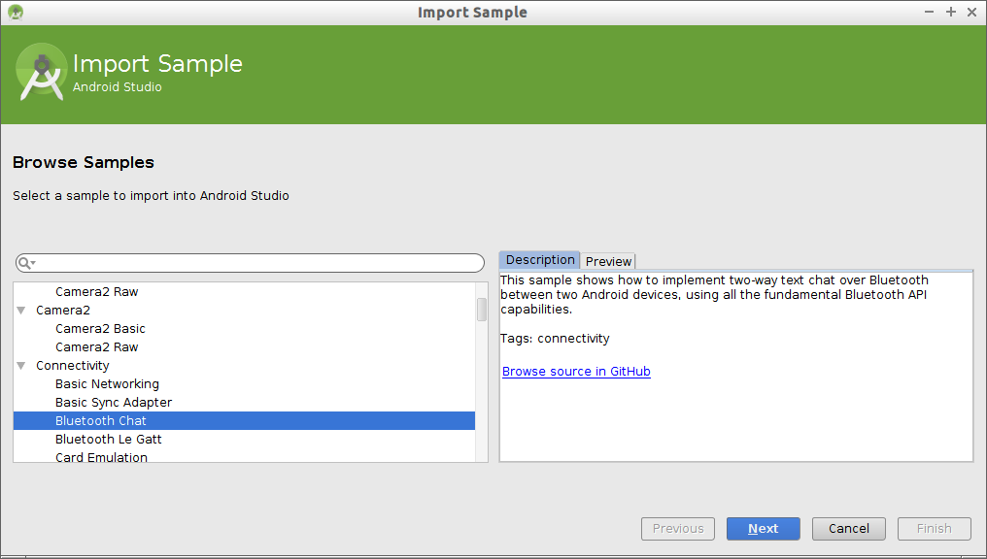Select the Basic Sync Adapter sample
Screen dimensions: 987x559
[114, 402]
